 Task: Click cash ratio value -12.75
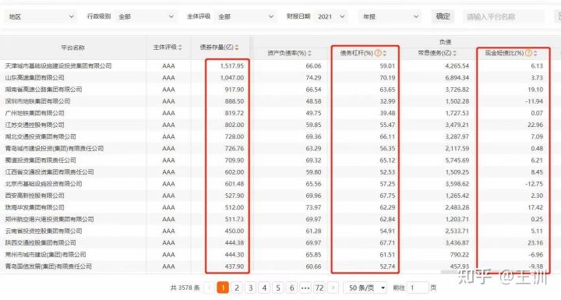click(535, 184)
